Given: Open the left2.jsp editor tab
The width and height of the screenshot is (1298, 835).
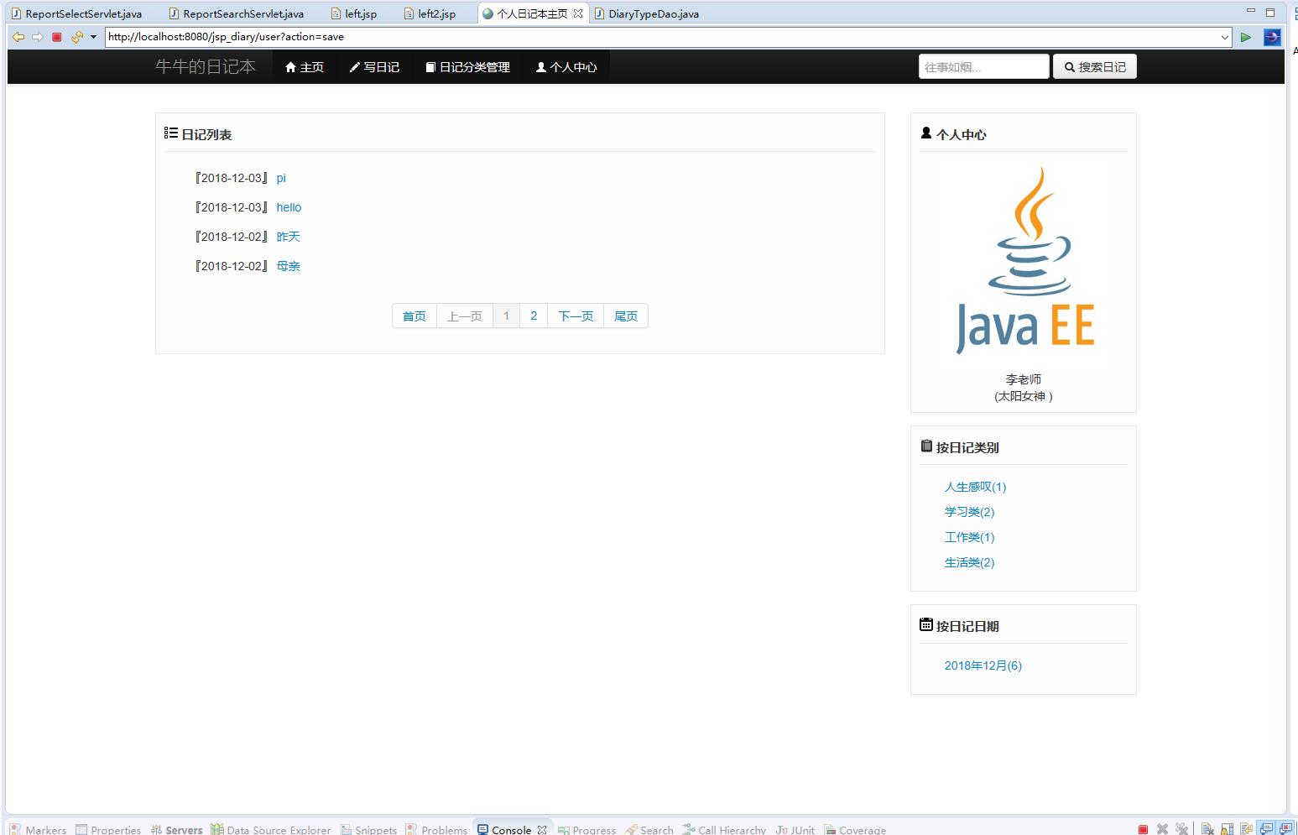Looking at the screenshot, I should tap(429, 13).
